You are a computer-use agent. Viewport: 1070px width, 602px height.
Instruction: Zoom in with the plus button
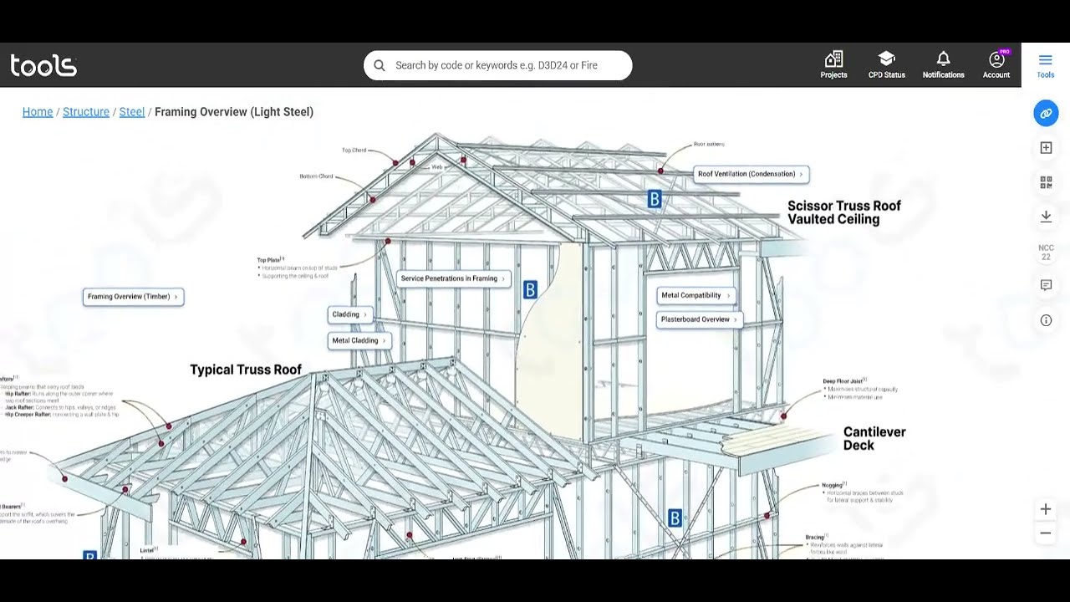(x=1046, y=509)
